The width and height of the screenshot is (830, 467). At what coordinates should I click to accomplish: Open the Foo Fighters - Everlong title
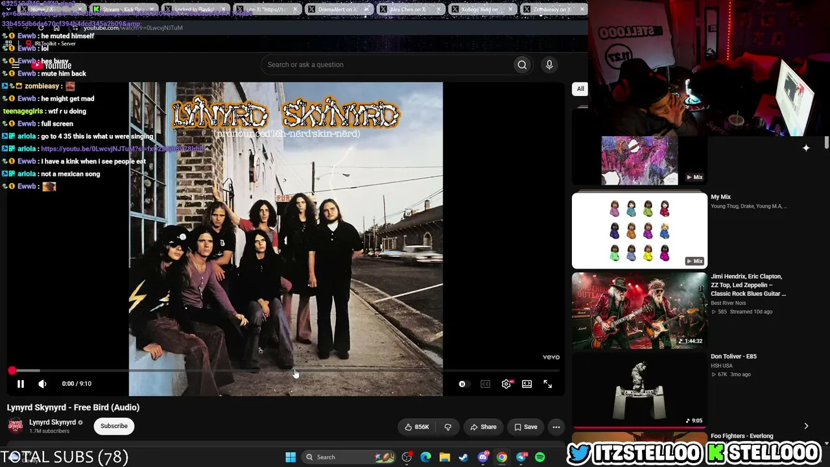[742, 436]
